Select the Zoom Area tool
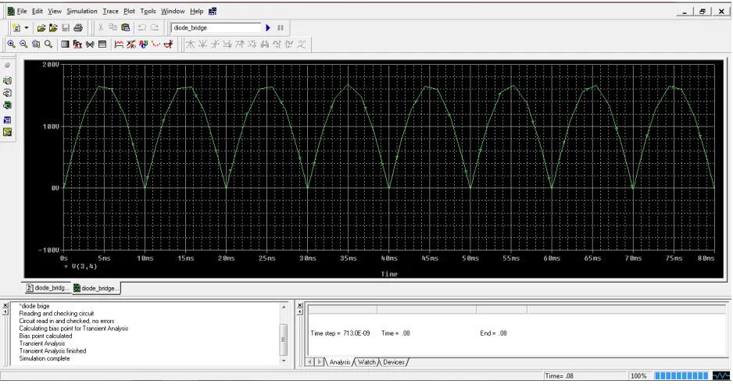Viewport: 733px width, 384px height. [36, 44]
